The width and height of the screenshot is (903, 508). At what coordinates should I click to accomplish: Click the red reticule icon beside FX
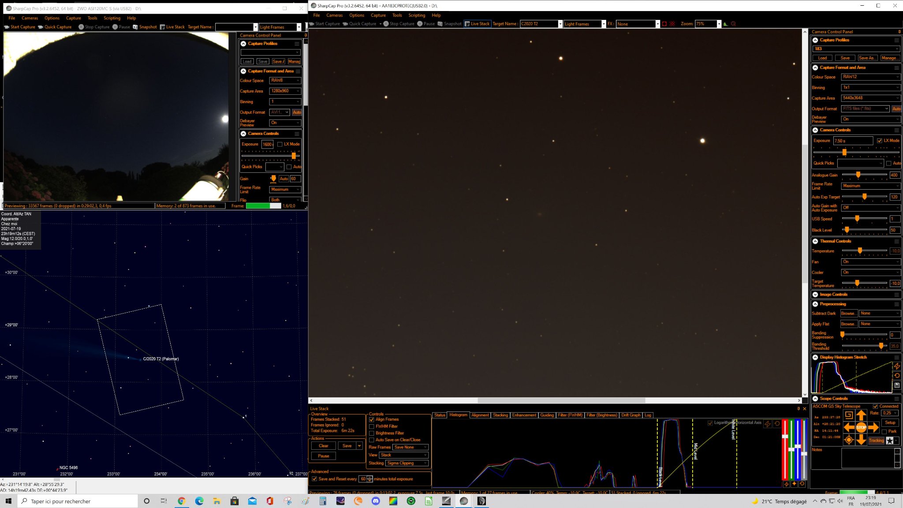coord(672,24)
